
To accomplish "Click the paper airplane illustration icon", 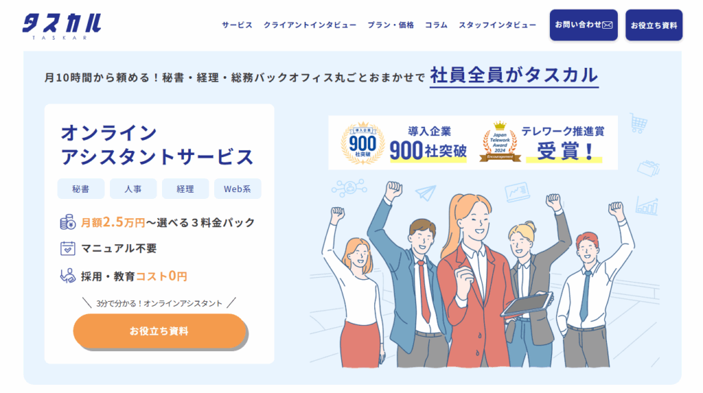I will [426, 193].
